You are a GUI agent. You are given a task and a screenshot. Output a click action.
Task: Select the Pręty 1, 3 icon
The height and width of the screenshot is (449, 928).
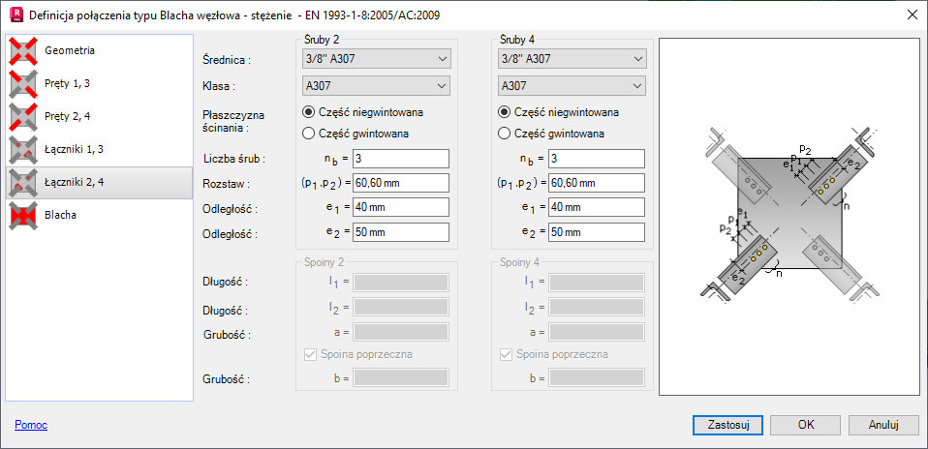(x=24, y=84)
